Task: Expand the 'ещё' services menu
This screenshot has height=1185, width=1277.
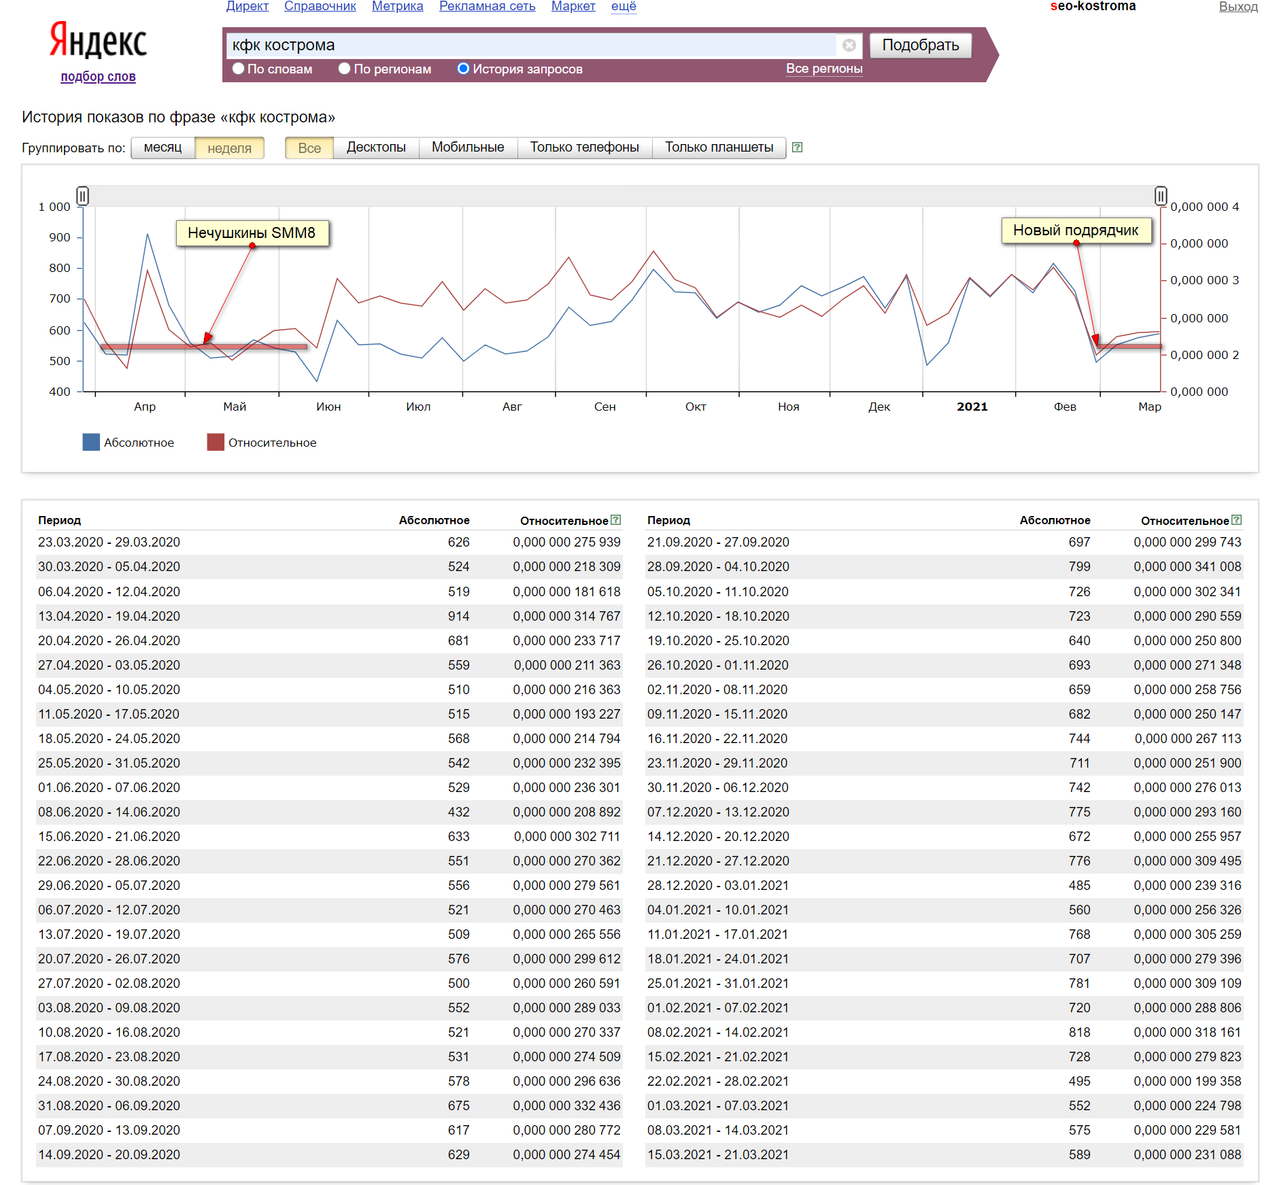Action: [623, 6]
